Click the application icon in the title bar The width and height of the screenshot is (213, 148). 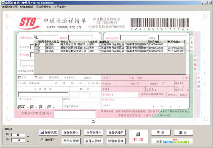pyautogui.click(x=3, y=3)
